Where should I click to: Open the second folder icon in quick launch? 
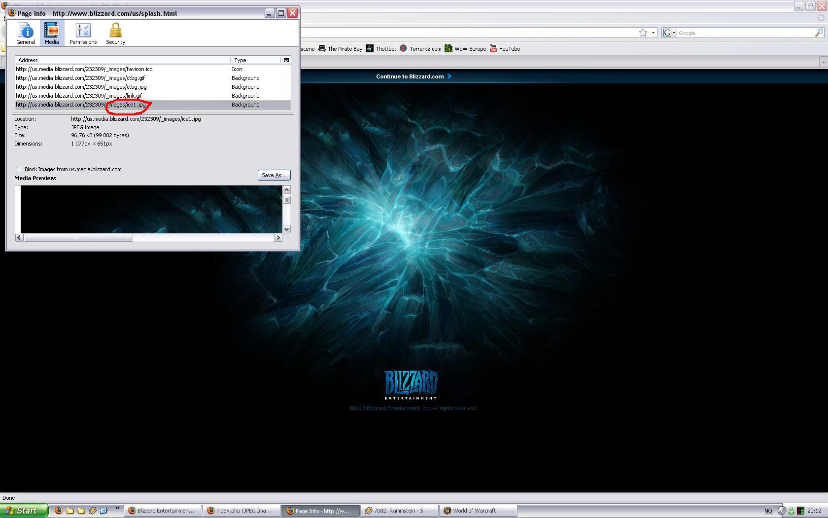pos(81,511)
